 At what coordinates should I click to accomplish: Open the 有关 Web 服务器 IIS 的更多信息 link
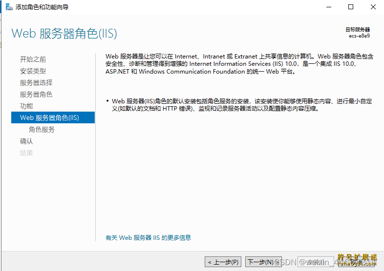148,237
